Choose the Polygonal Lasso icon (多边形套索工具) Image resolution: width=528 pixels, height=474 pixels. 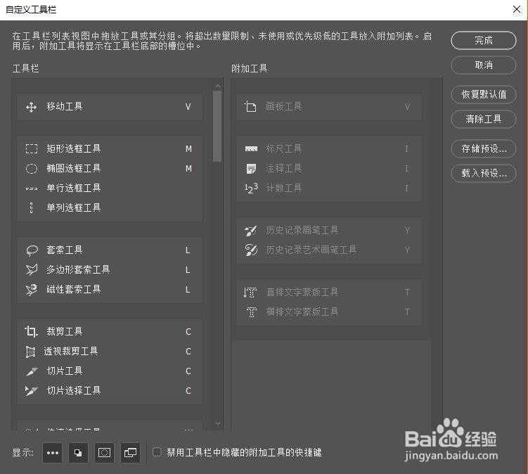32,270
